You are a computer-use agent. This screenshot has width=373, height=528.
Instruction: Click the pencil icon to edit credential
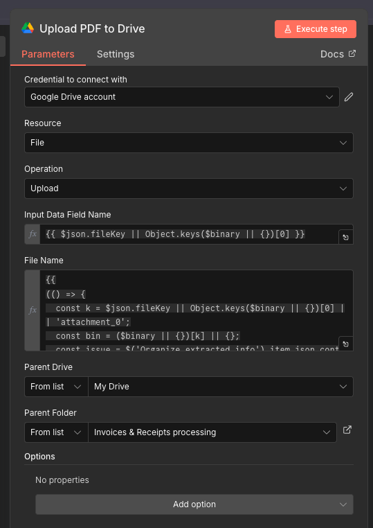[349, 97]
